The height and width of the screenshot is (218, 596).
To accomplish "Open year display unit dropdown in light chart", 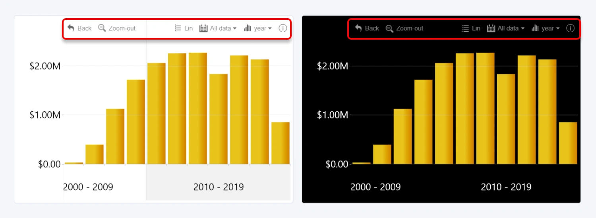I will click(263, 28).
